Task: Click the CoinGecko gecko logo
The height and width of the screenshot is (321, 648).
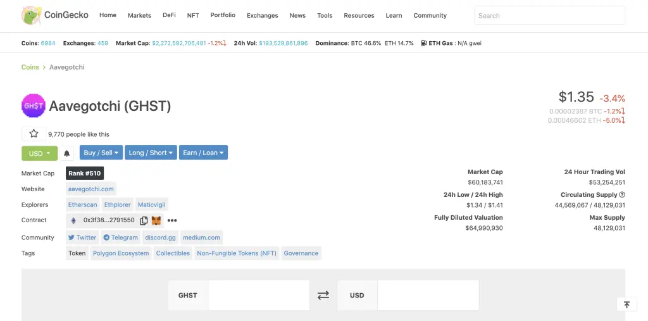Action: tap(32, 15)
